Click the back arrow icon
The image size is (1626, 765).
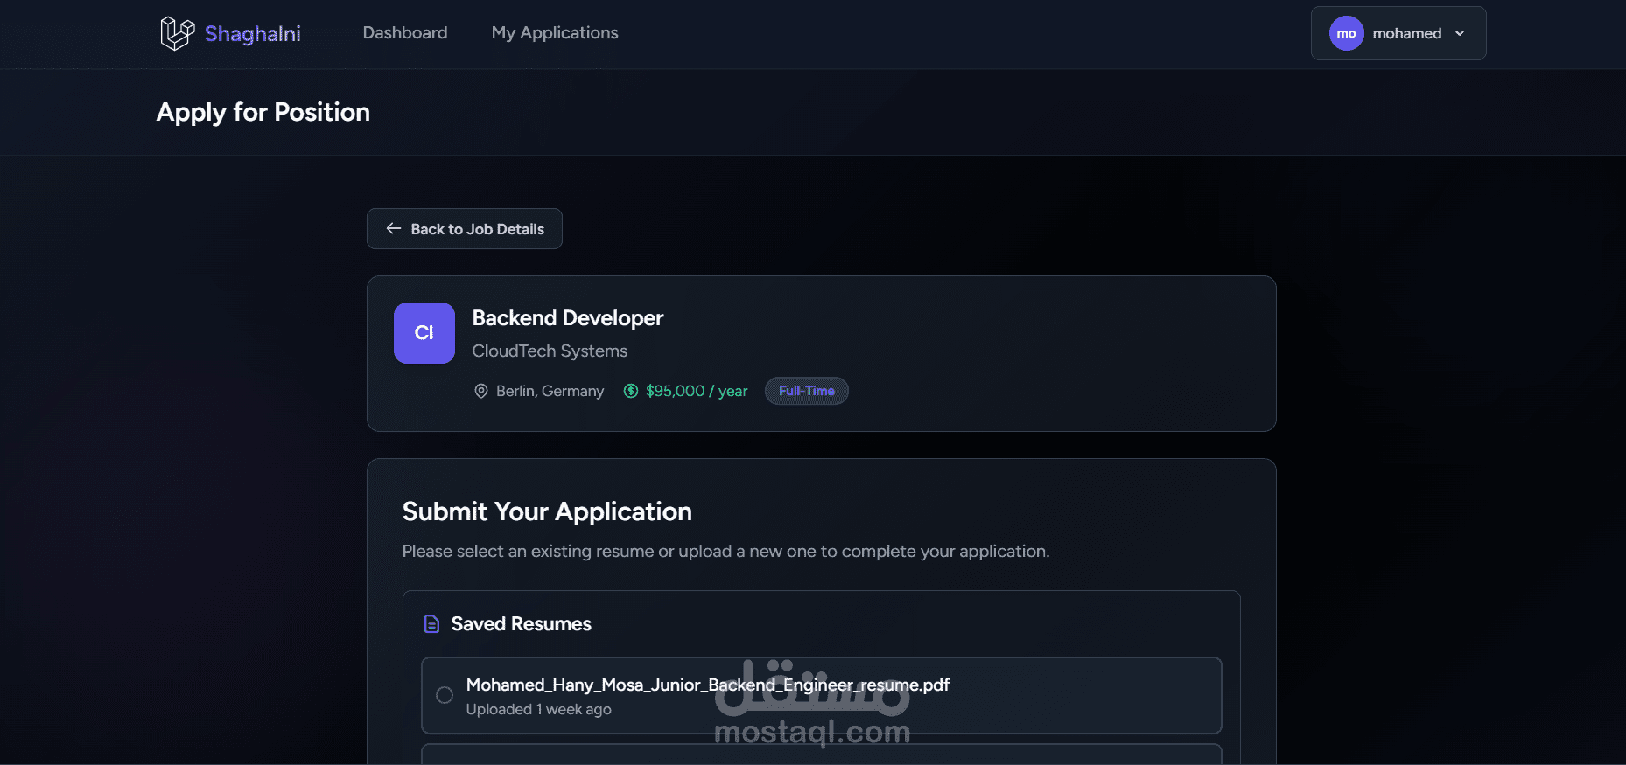click(x=394, y=228)
